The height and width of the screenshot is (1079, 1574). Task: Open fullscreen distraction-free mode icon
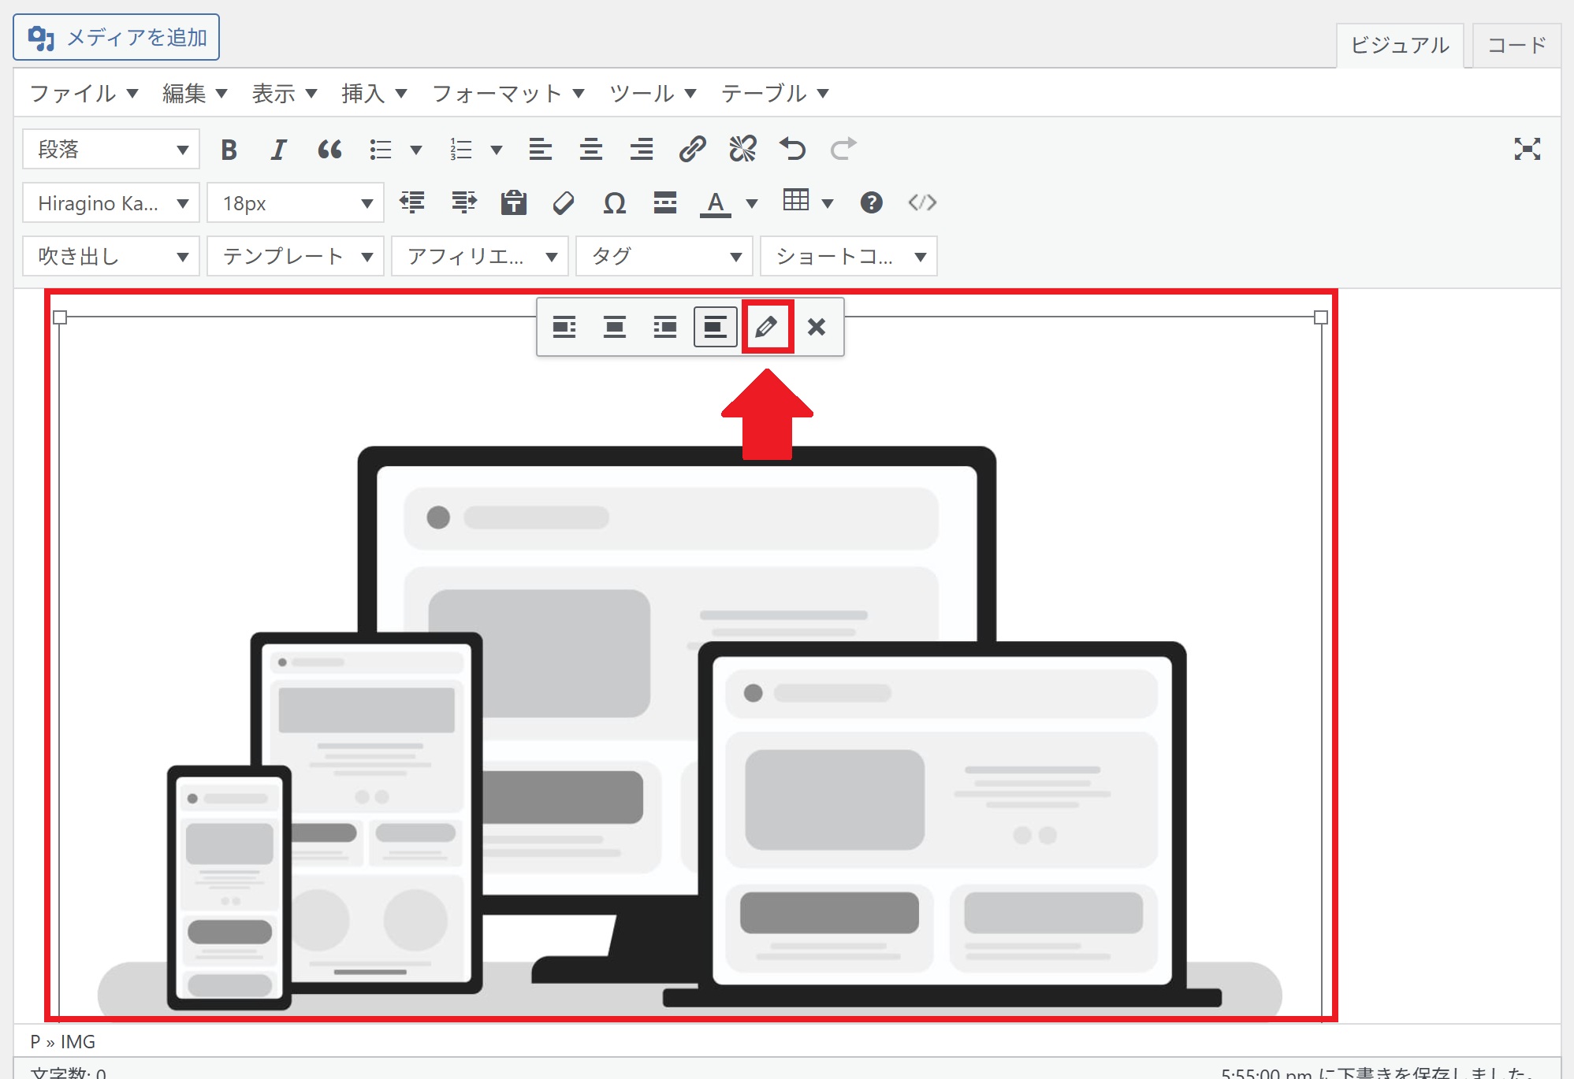1527,149
